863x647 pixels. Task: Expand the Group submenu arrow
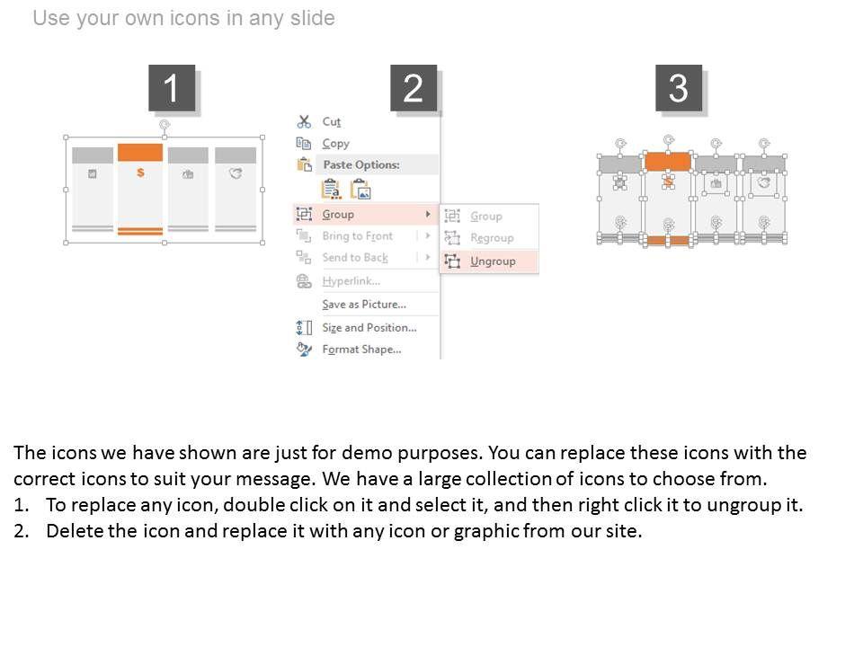pyautogui.click(x=428, y=214)
